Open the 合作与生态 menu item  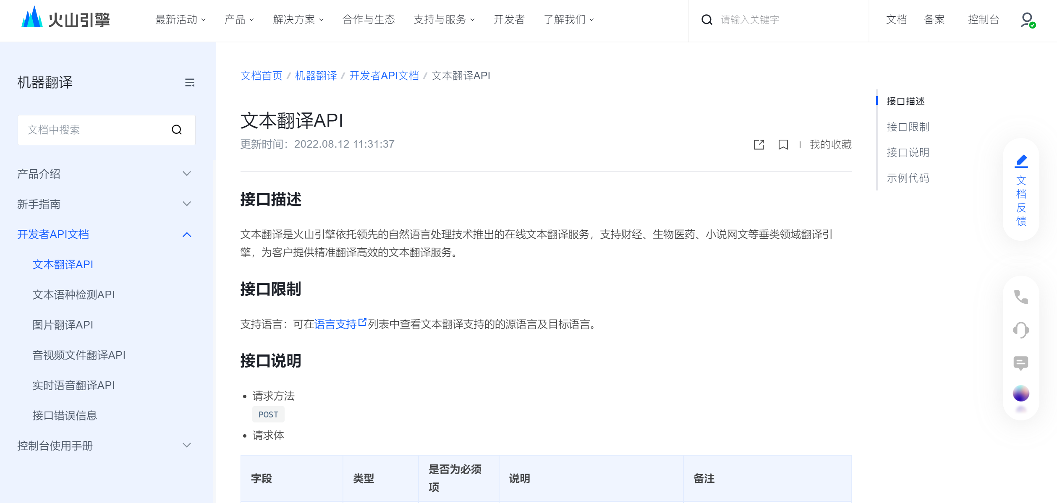pos(369,20)
